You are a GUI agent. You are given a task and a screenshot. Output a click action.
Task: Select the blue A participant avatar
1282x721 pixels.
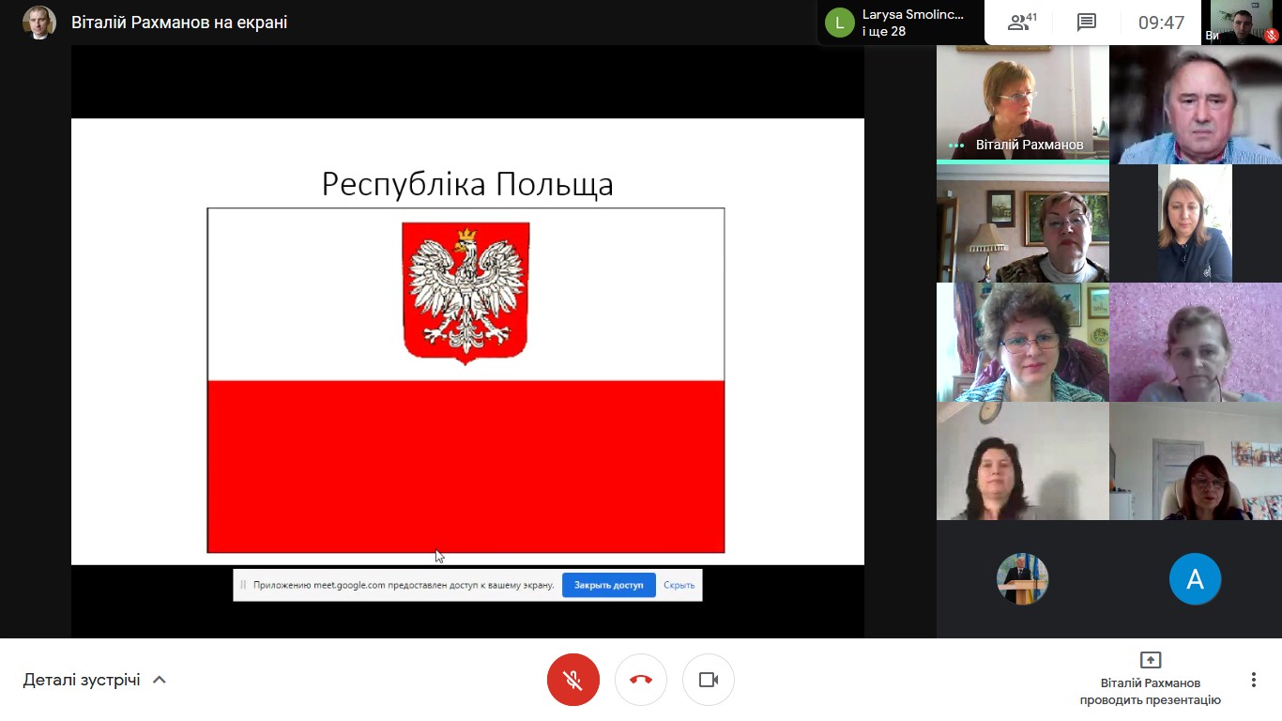(x=1195, y=578)
